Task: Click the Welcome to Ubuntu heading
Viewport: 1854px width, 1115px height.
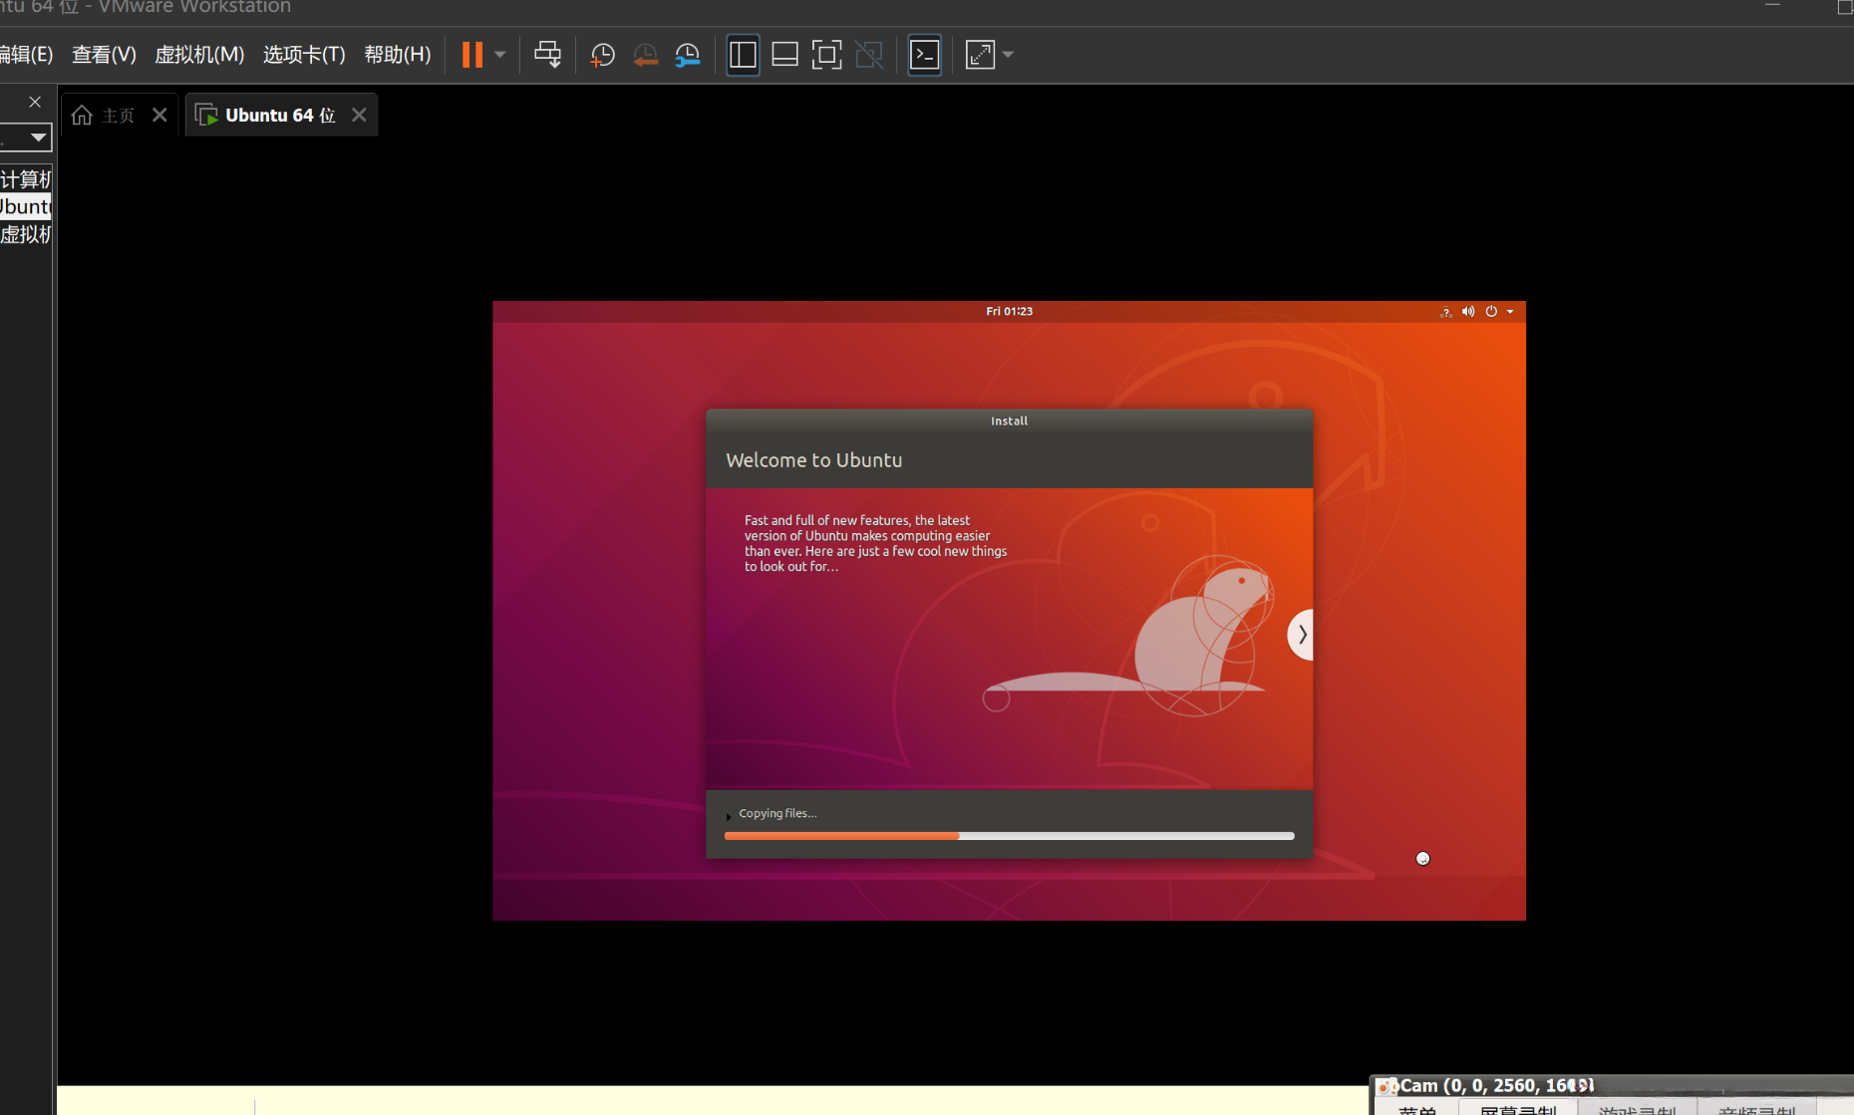Action: coord(813,460)
